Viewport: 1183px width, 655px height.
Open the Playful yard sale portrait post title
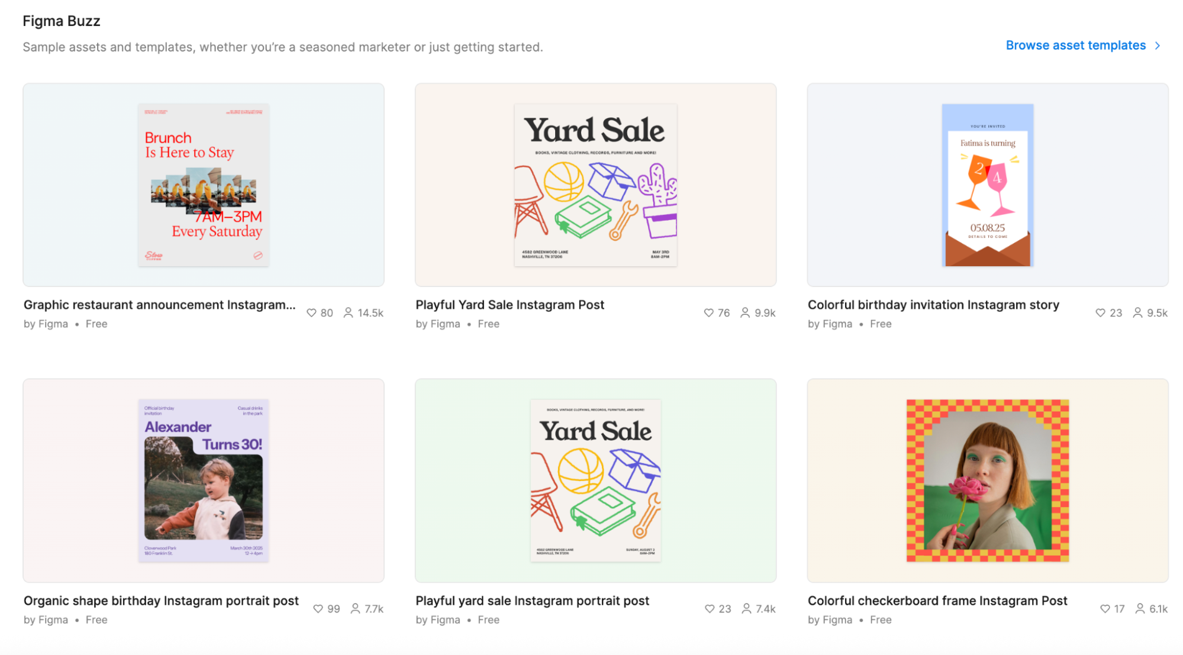532,601
